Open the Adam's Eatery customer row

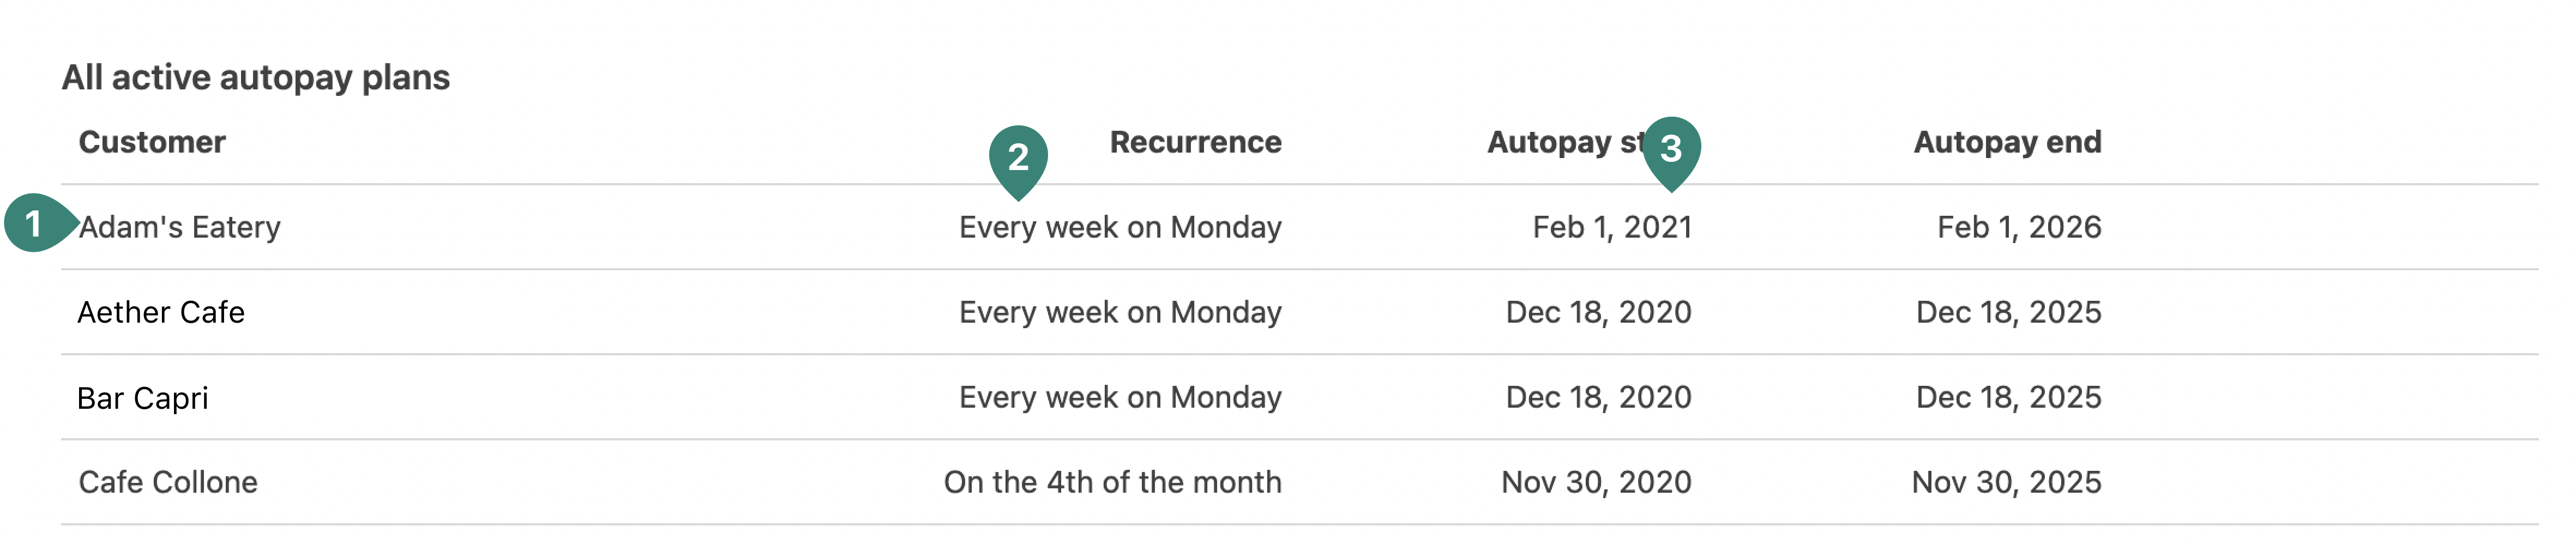coord(180,227)
